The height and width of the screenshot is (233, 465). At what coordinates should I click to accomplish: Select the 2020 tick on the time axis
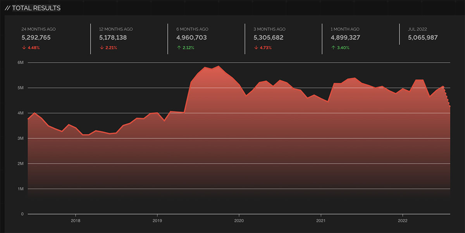pos(239,221)
